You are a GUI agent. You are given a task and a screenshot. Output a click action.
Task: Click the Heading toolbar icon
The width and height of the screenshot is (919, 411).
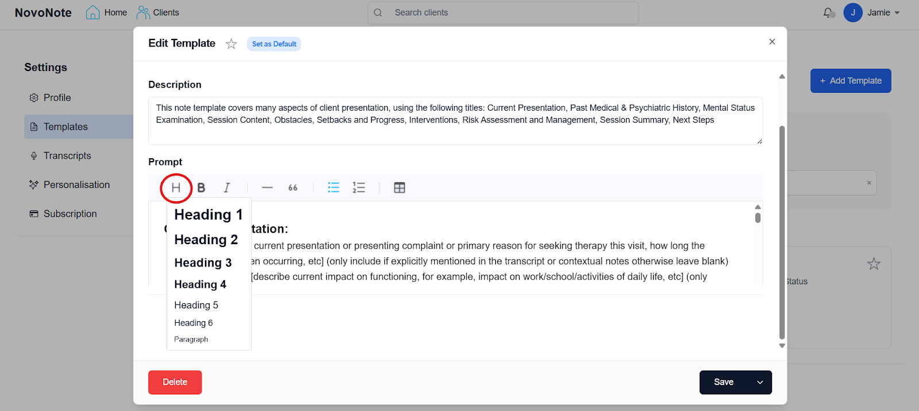click(176, 188)
